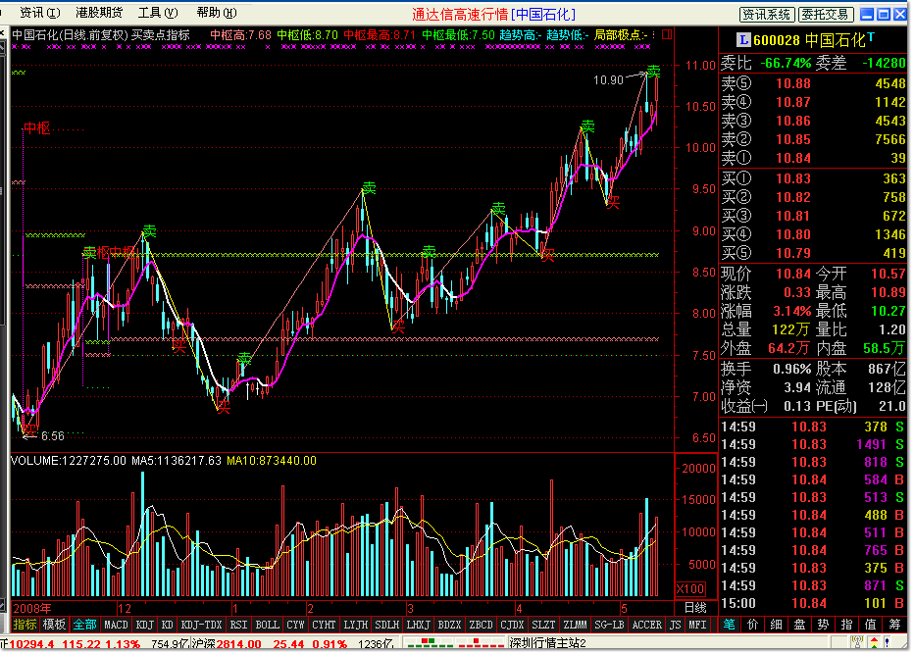Click the 6.56 low price label on chart
This screenshot has height=654, width=914.
[52, 436]
